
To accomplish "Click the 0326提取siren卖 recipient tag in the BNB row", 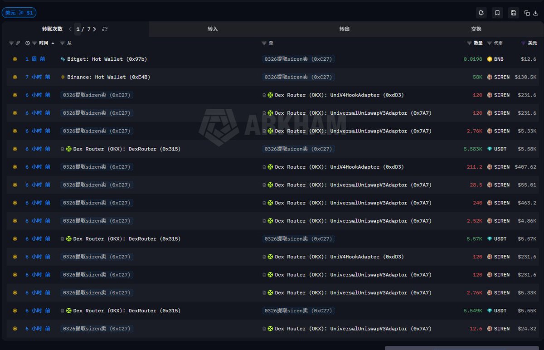I will point(298,59).
